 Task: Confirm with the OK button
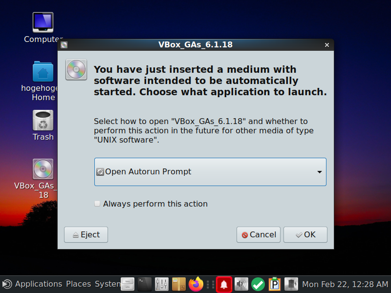click(x=305, y=235)
